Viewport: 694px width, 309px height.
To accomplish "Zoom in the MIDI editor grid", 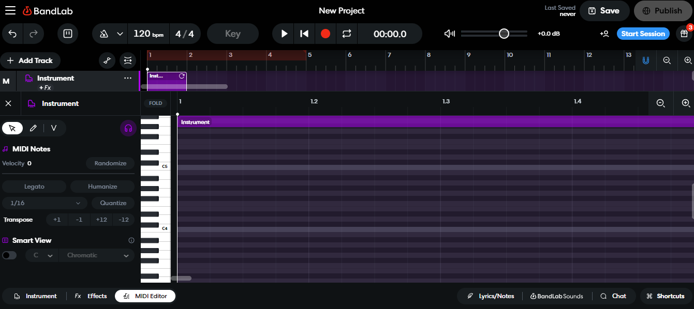I will [686, 103].
